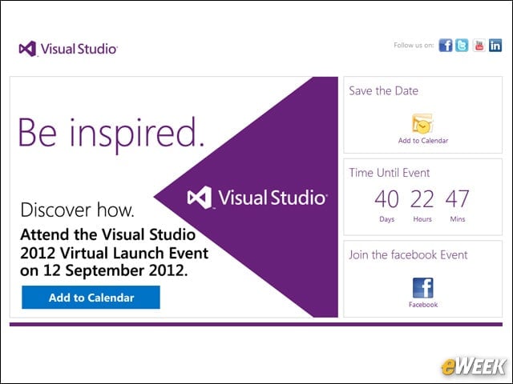Click the 'Save the Date' heading
Image resolution: width=513 pixels, height=384 pixels.
point(383,90)
